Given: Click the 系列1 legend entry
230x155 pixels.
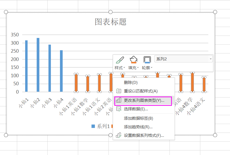Looking at the screenshot, I should (x=100, y=126).
